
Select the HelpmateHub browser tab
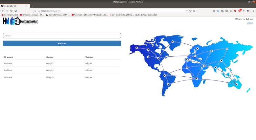(x=15, y=6)
